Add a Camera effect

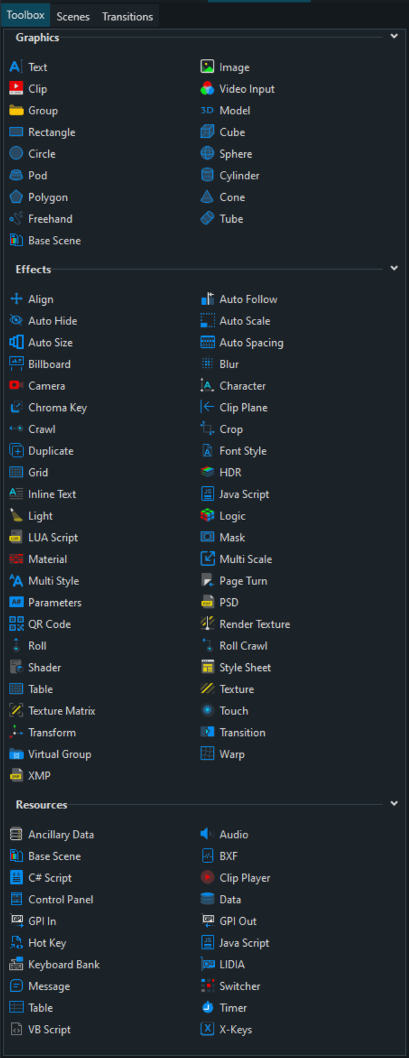pyautogui.click(x=47, y=386)
